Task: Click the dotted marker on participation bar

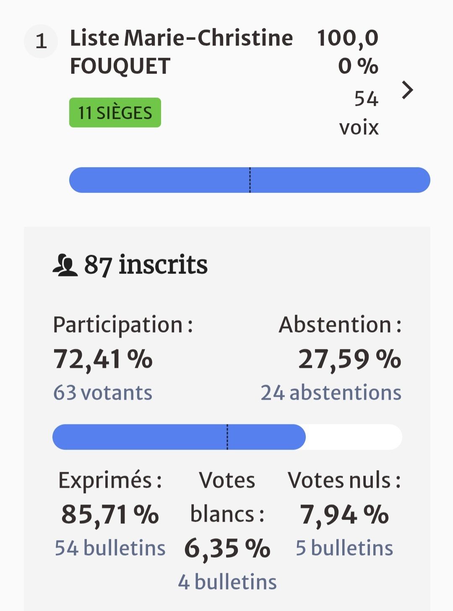Action: point(227,437)
